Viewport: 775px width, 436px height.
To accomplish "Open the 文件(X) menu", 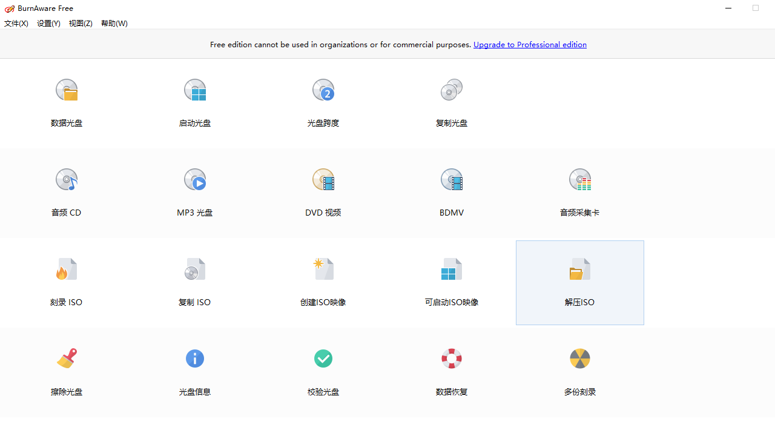I will [16, 23].
